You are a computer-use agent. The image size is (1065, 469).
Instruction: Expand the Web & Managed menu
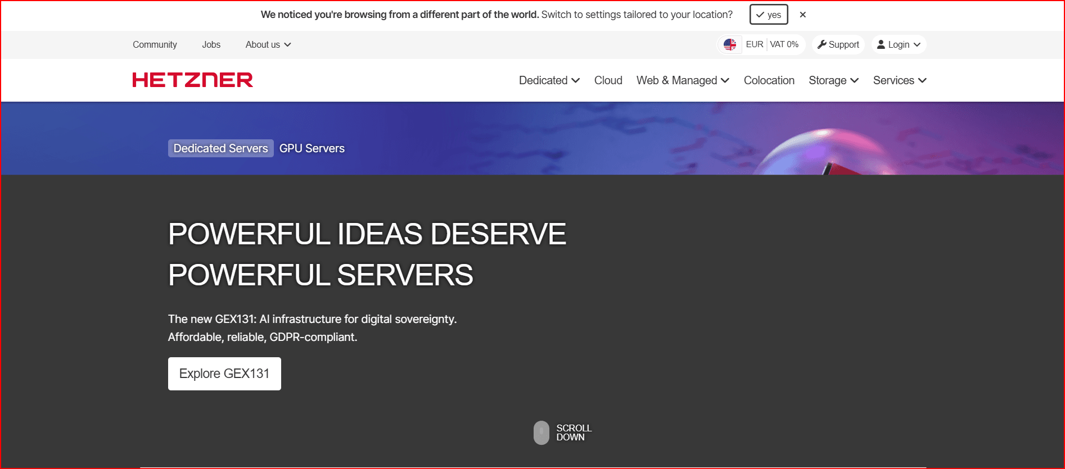(x=683, y=80)
